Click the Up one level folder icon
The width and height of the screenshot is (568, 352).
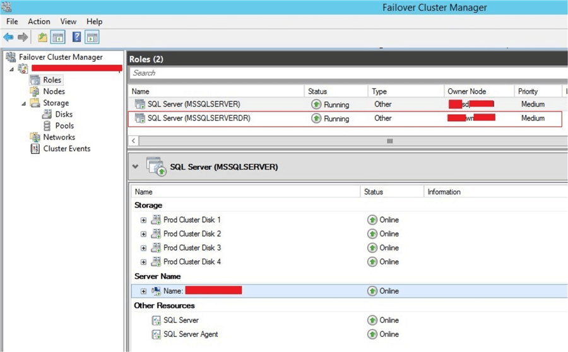[42, 37]
